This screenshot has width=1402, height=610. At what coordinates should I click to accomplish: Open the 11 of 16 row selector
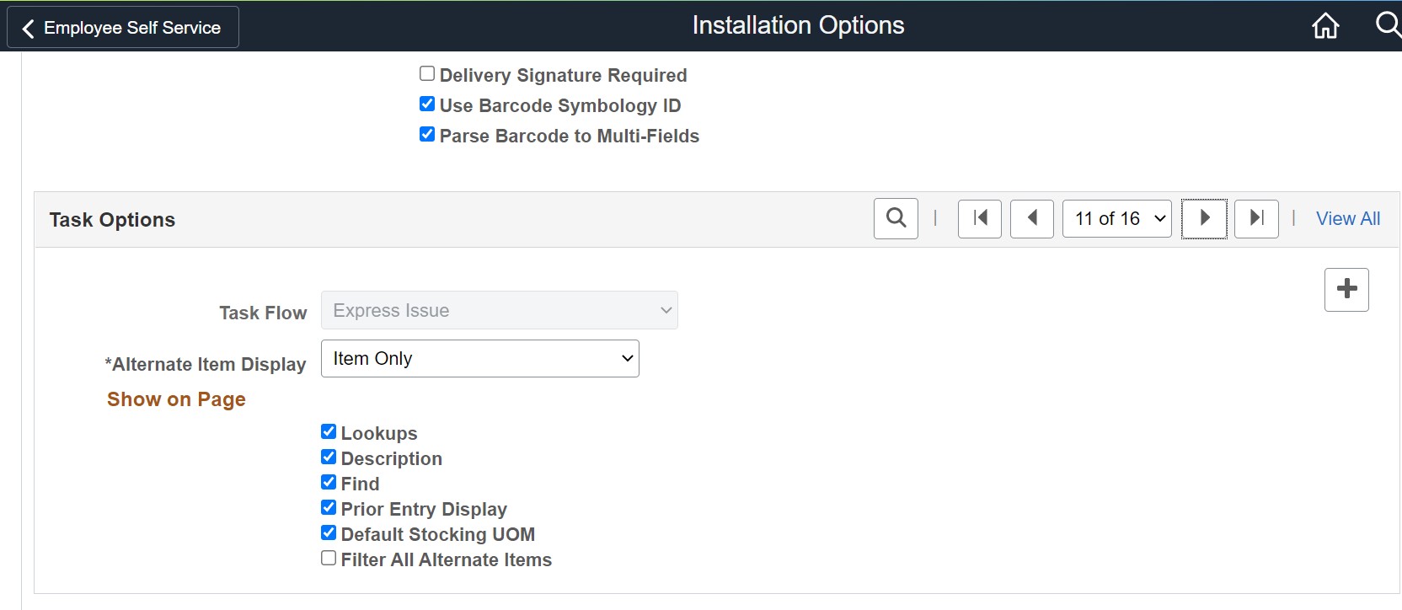1116,219
